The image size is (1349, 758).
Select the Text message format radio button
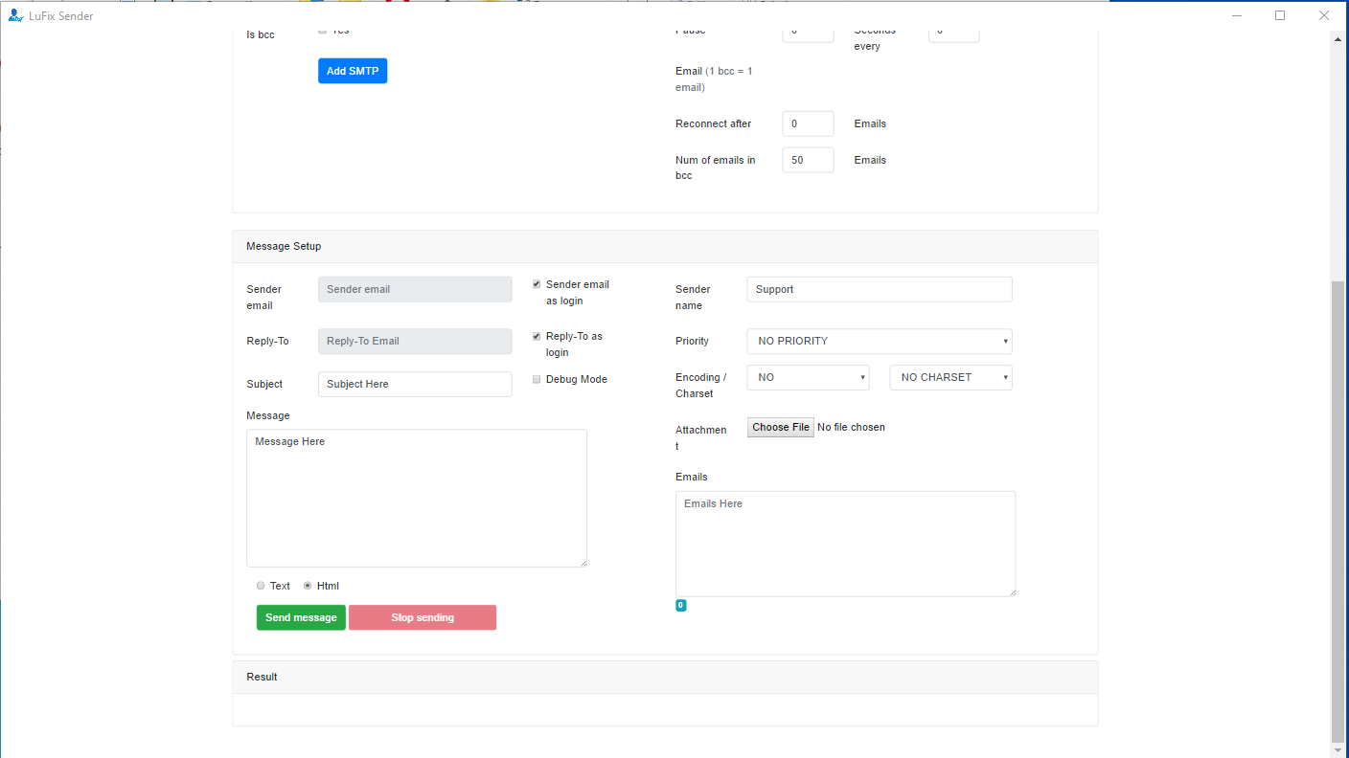261,586
